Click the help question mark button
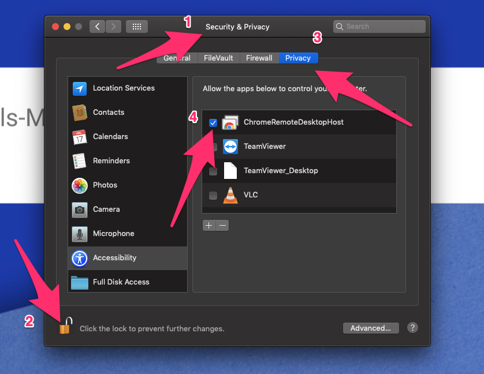Viewport: 484px width, 374px height. click(412, 328)
